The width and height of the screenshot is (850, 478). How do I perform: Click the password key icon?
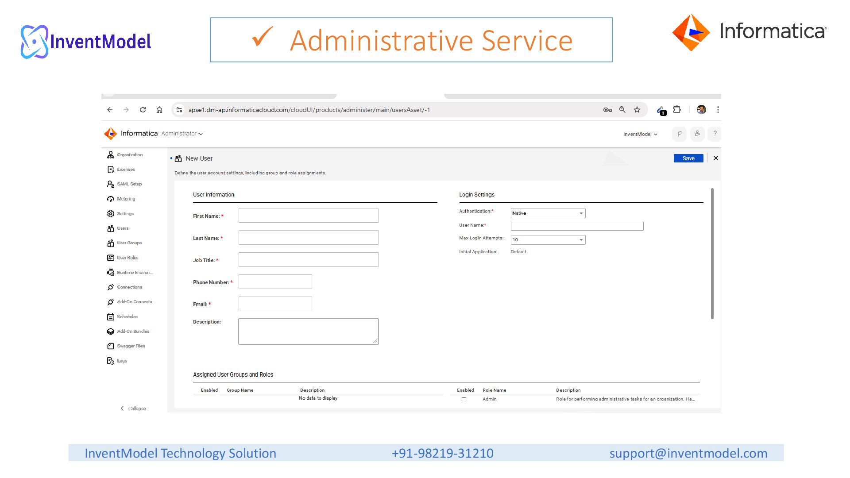607,110
